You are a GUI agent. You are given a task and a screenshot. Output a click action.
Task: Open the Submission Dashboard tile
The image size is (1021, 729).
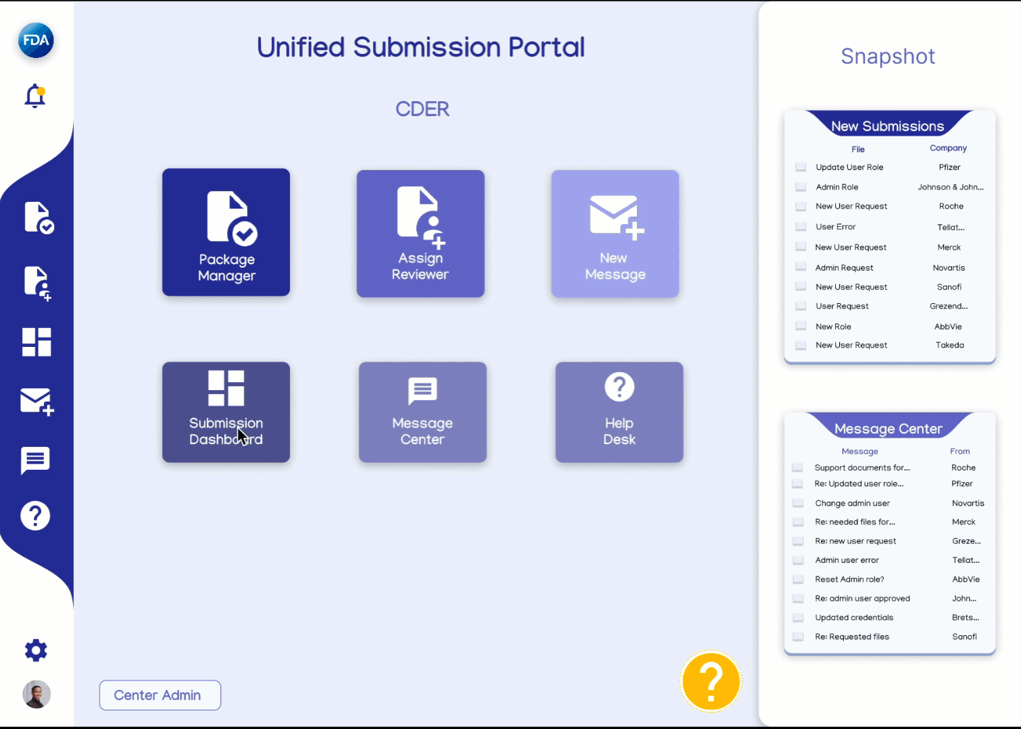(226, 412)
